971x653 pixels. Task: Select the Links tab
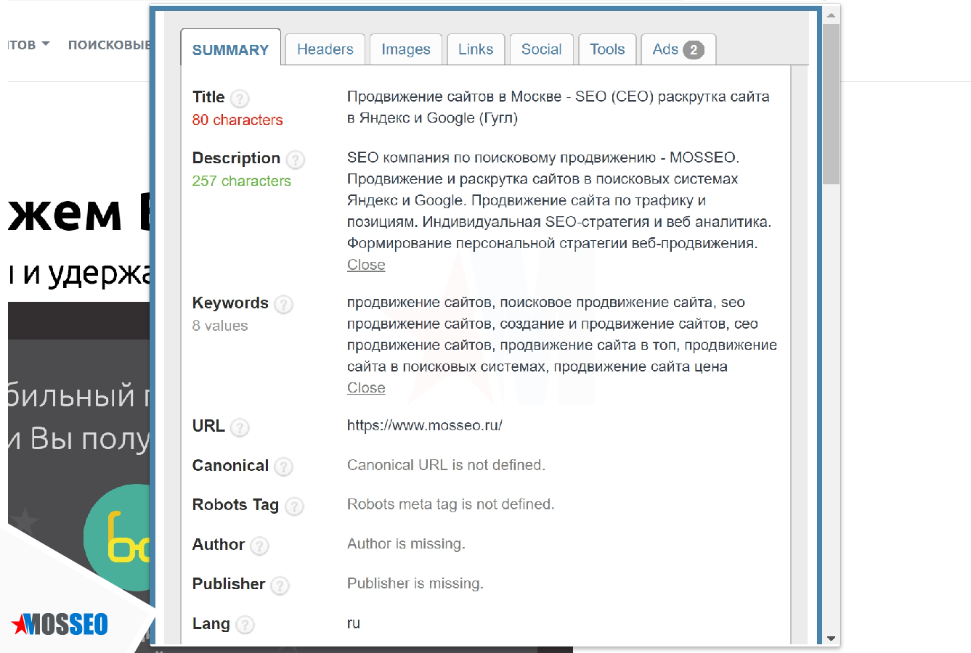(475, 49)
